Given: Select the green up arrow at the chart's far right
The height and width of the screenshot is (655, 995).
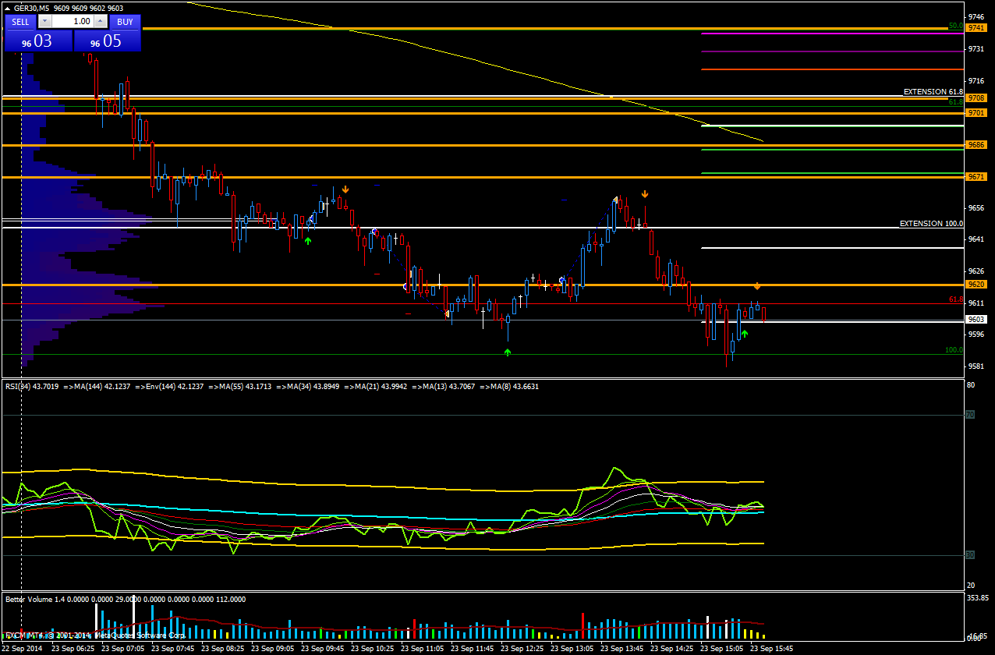Looking at the screenshot, I should 744,334.
